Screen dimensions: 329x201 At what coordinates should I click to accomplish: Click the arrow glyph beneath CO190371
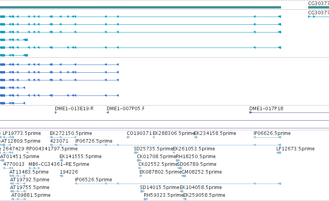(128, 137)
